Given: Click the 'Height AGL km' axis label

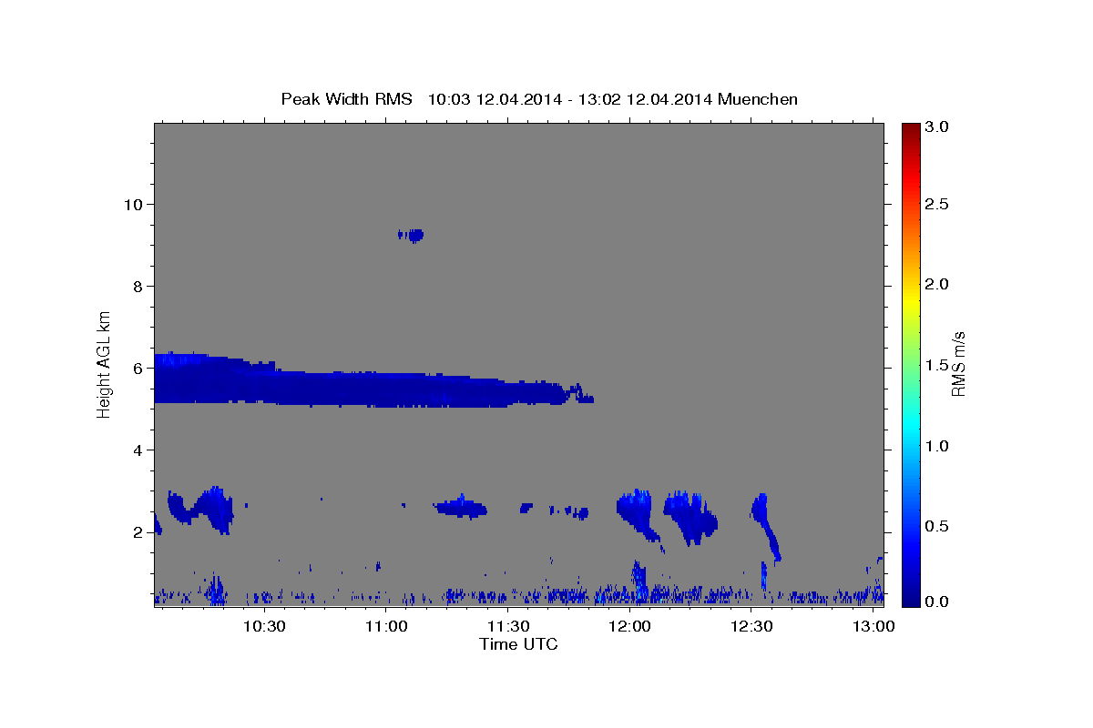Looking at the screenshot, I should [x=105, y=364].
